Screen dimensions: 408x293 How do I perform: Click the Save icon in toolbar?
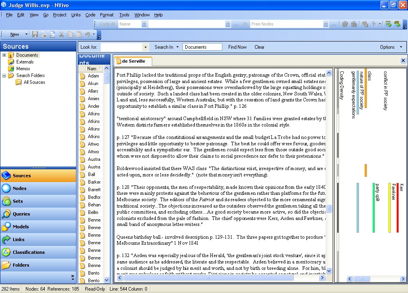click(35, 34)
